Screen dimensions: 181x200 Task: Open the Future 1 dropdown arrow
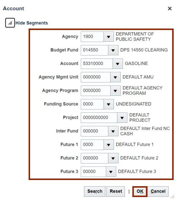(108, 145)
